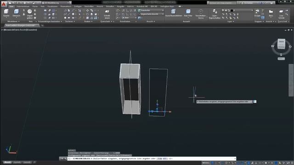
Task: Click the ViewCube cube face
Action: (281, 44)
